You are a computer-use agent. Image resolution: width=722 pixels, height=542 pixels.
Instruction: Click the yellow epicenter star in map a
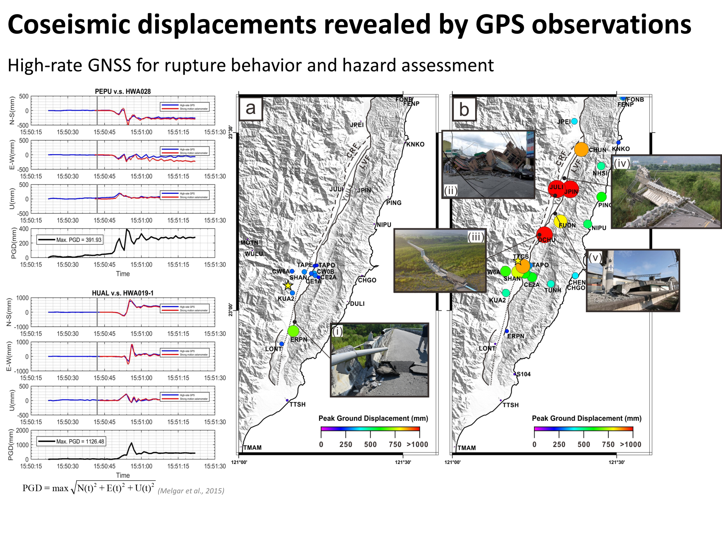(288, 285)
